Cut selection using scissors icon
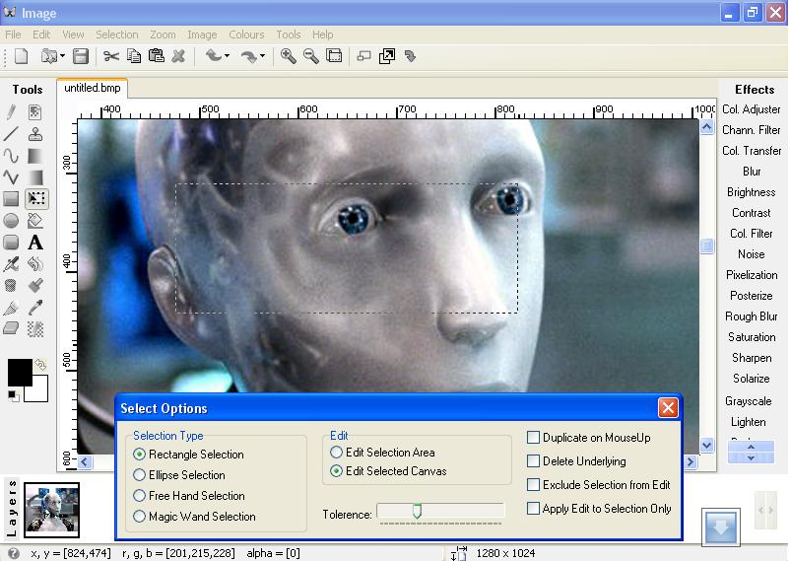Image resolution: width=790 pixels, height=561 pixels. click(111, 56)
